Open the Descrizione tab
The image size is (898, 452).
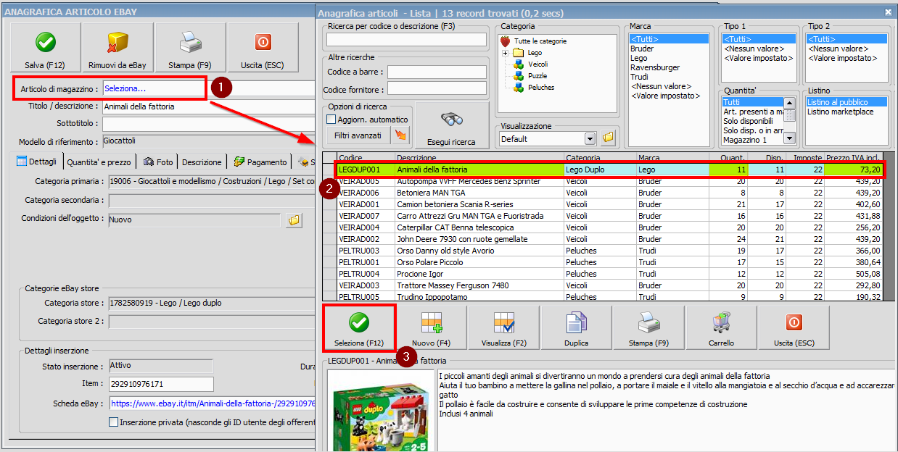tap(202, 162)
